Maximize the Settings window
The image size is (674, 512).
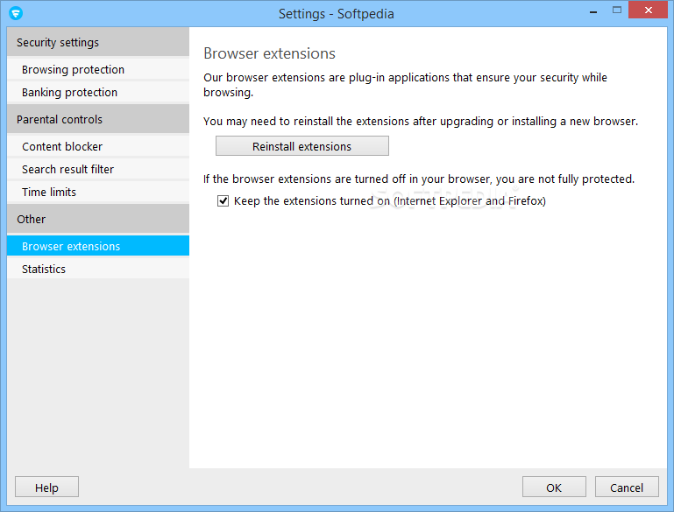point(617,10)
